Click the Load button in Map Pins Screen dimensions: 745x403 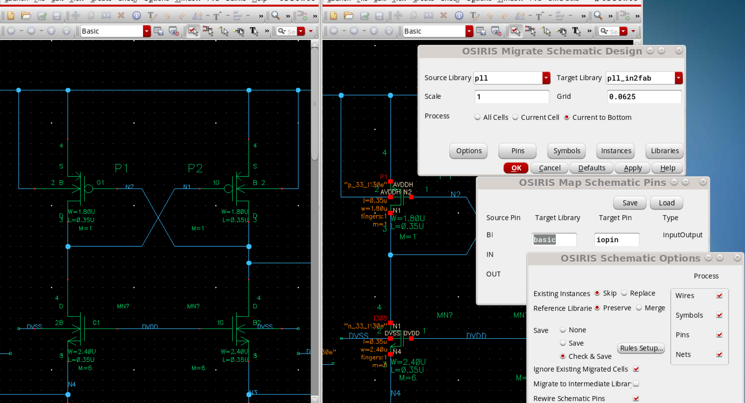[667, 203]
